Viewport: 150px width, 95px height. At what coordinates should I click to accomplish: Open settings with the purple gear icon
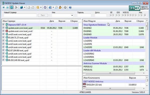pyautogui.click(x=45, y=7)
